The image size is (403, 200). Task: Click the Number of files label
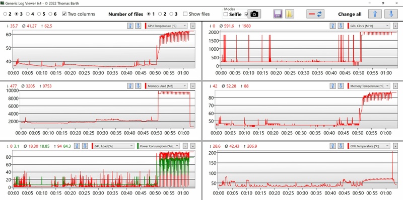pos(125,14)
